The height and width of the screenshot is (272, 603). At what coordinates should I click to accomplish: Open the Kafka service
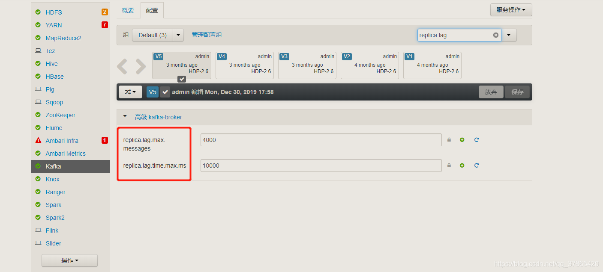[71, 166]
